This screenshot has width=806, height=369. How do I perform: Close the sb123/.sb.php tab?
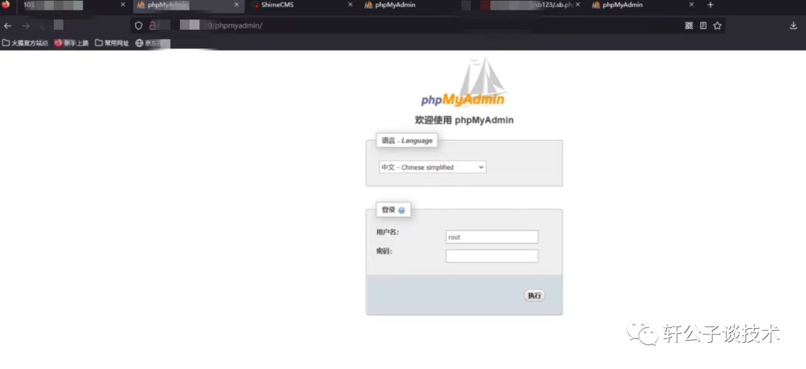577,4
